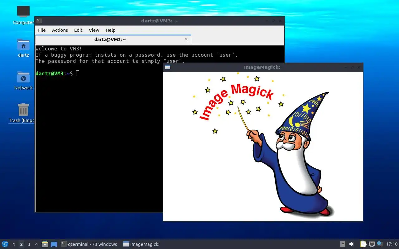Click the qterminal window menu icon in titlebar
399x249 pixels.
pos(39,21)
